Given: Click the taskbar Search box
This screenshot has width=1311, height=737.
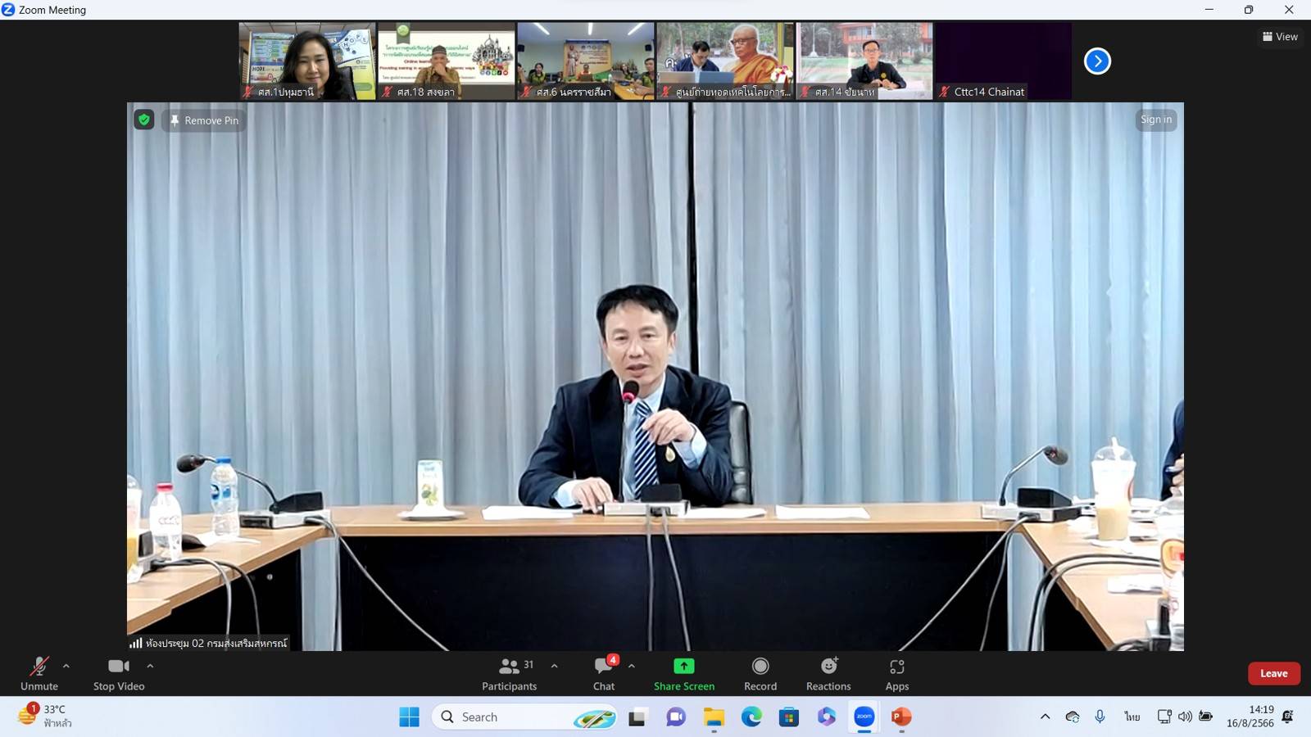Looking at the screenshot, I should (x=524, y=717).
